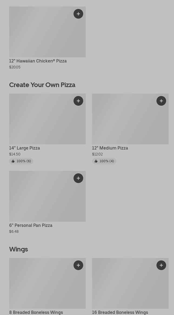Image resolution: width=174 pixels, height=315 pixels.
Task: Open the 16 Breaded Boneless Wings name
Action: pyautogui.click(x=120, y=313)
